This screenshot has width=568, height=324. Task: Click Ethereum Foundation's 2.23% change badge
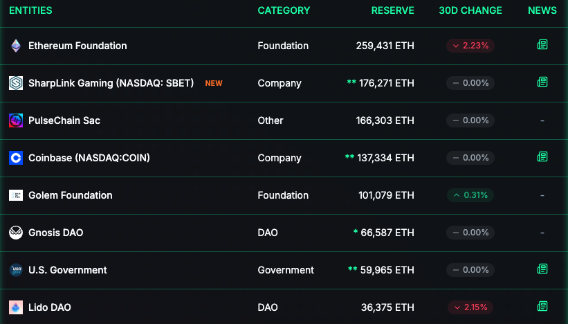point(470,46)
